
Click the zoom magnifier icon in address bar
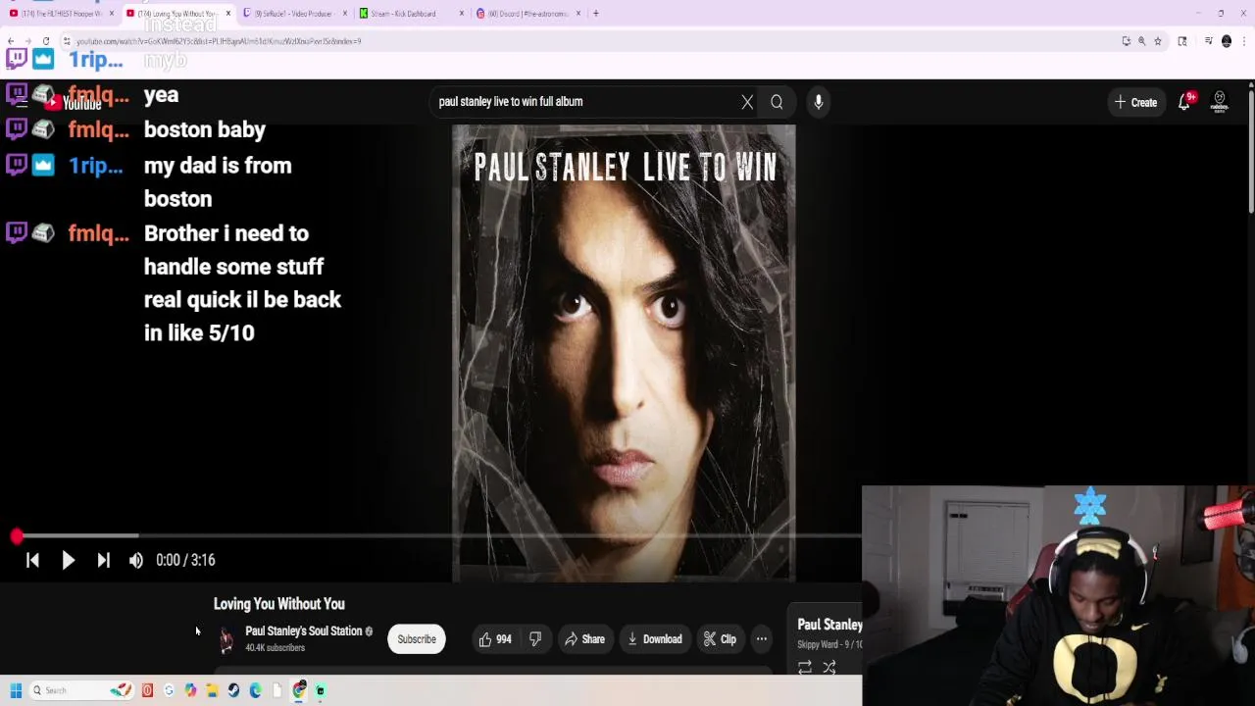click(1141, 41)
